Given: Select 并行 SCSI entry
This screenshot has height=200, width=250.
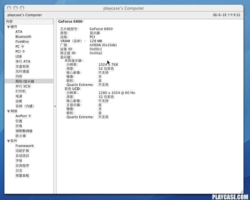Looking at the screenshot, I should (23, 86).
